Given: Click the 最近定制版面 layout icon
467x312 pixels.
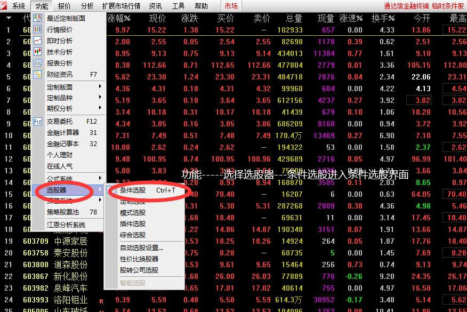Looking at the screenshot, I should (37, 18).
